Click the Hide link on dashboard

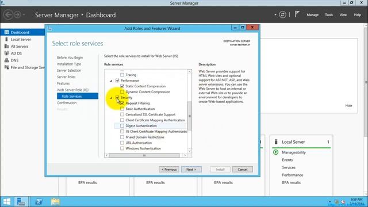(348, 106)
